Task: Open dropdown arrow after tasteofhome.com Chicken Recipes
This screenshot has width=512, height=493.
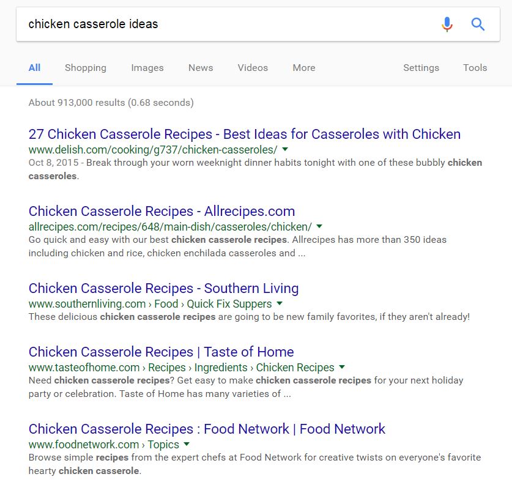Action: pyautogui.click(x=342, y=367)
